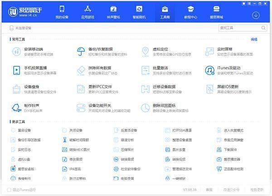Click the 编辑 link beside 常用工具

tap(254, 39)
